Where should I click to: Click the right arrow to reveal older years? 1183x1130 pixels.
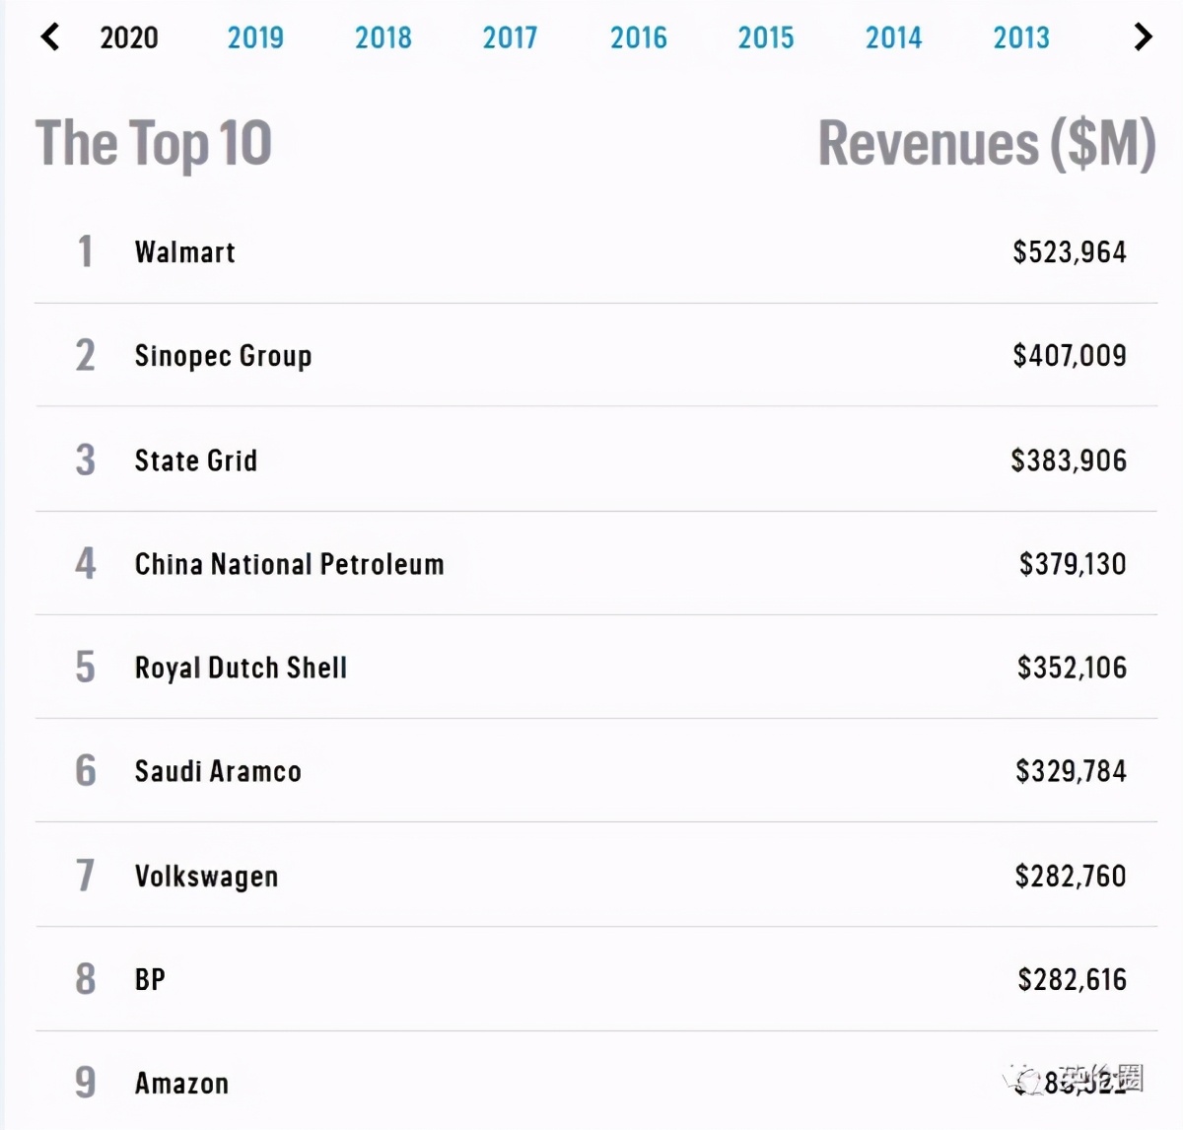pyautogui.click(x=1144, y=37)
